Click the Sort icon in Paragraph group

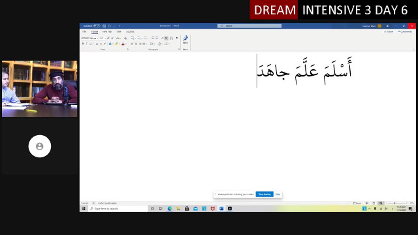point(172,38)
